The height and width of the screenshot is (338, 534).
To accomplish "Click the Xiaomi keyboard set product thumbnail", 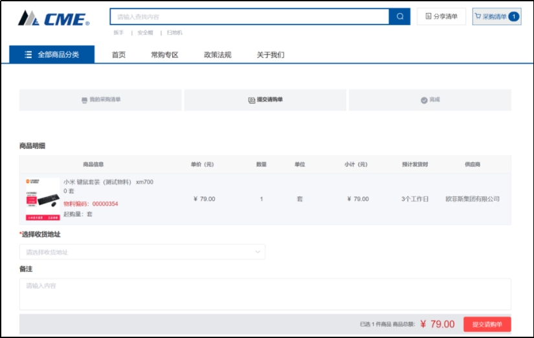I will (x=42, y=199).
